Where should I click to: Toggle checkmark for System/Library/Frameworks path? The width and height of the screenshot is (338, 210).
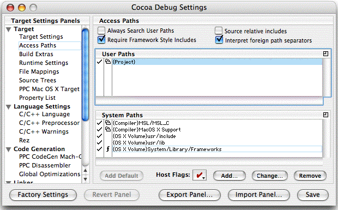click(99, 149)
